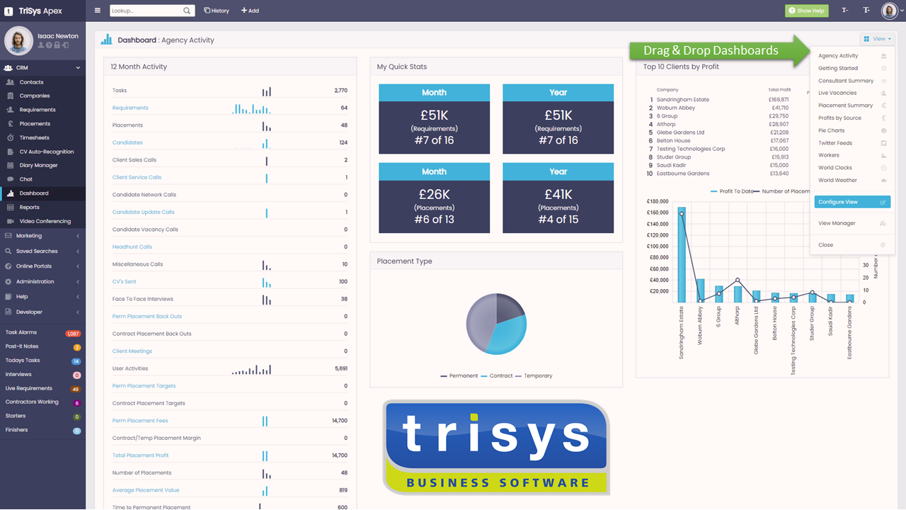Click the magnifier icon in the Lookup box
The image size is (906, 510).
point(188,11)
